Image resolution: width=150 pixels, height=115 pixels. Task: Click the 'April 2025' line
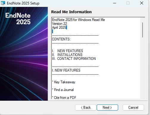(59, 28)
